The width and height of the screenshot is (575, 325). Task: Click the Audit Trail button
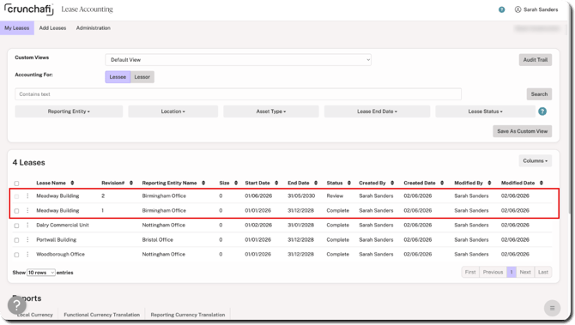click(536, 60)
